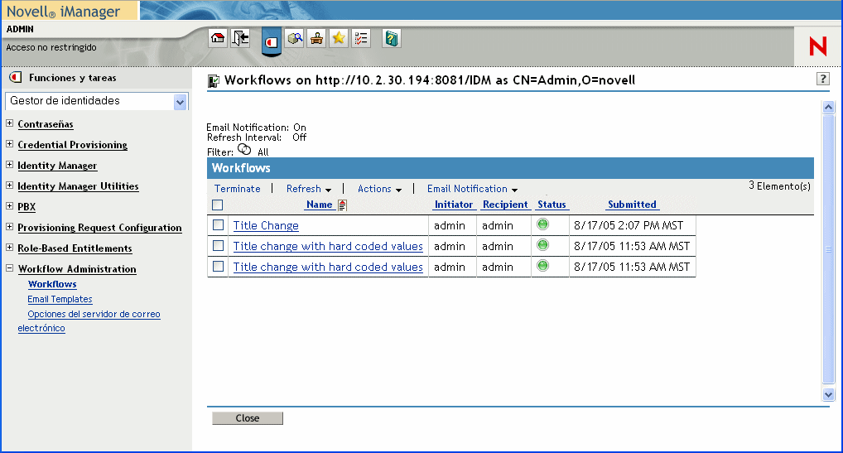
Task: Click the Close button
Action: (x=248, y=418)
